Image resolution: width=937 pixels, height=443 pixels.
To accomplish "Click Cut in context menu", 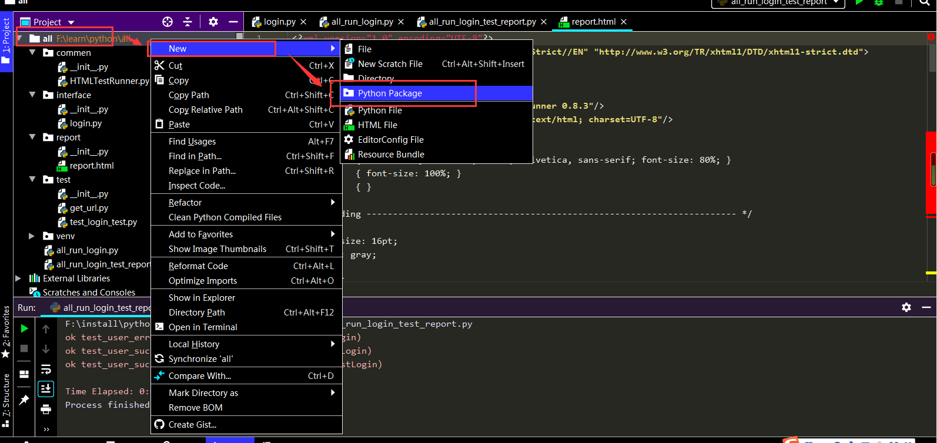I will (x=246, y=66).
